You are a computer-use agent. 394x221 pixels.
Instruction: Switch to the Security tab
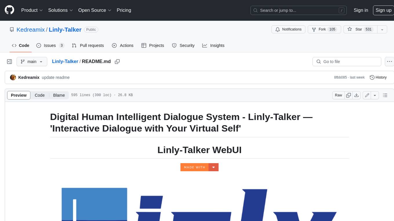click(183, 45)
